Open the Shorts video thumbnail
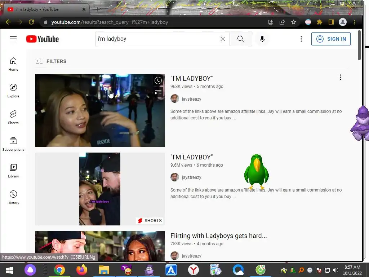The height and width of the screenshot is (277, 369). [x=100, y=189]
